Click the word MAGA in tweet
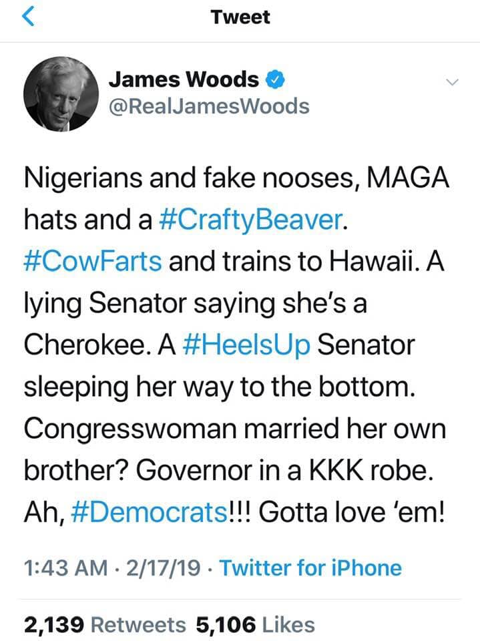Viewport: 480px width, 641px height. click(x=408, y=178)
